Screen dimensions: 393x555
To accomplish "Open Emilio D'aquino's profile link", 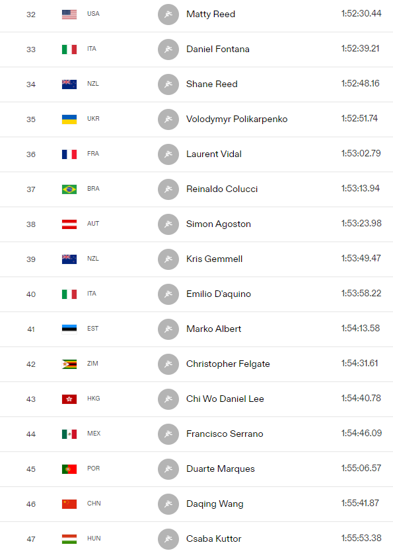I will coord(219,294).
